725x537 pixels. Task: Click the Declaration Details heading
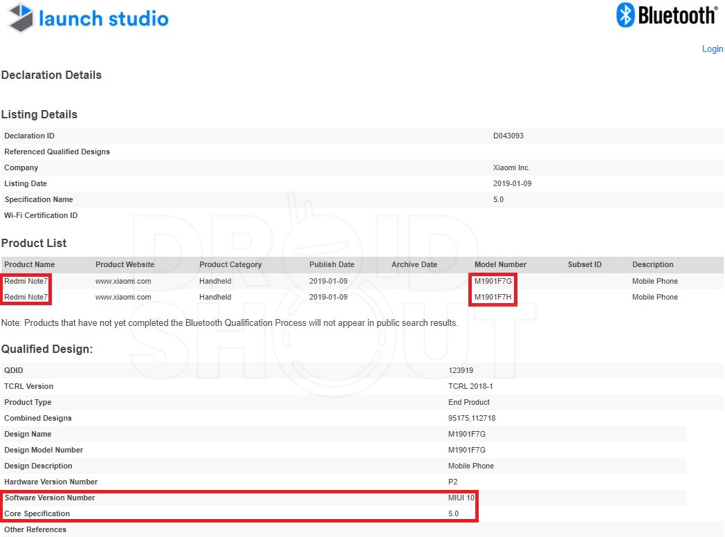(x=51, y=75)
